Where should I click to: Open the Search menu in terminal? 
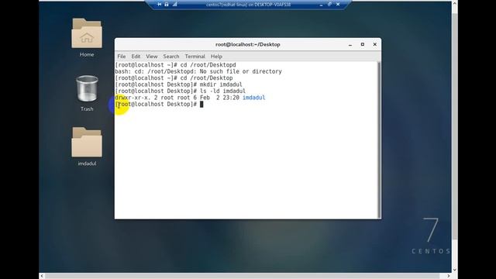(x=171, y=57)
